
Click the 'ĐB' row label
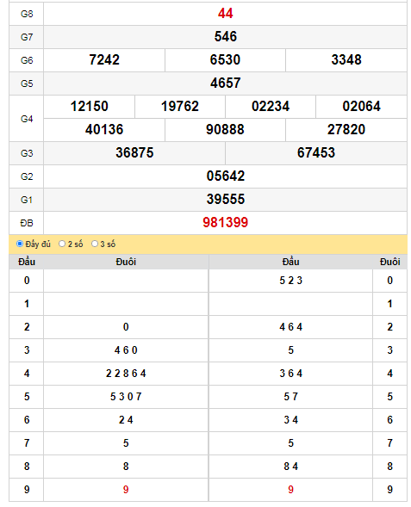click(x=27, y=223)
